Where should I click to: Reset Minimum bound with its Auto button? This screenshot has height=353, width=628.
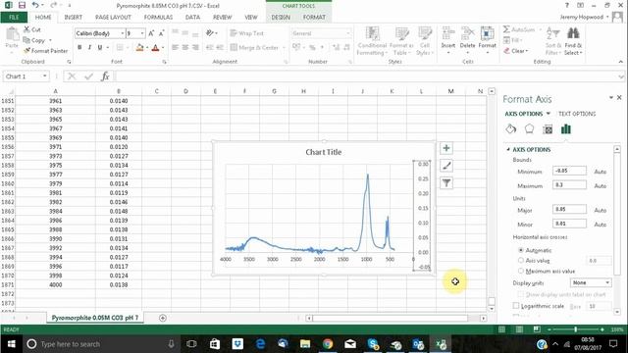tap(600, 172)
